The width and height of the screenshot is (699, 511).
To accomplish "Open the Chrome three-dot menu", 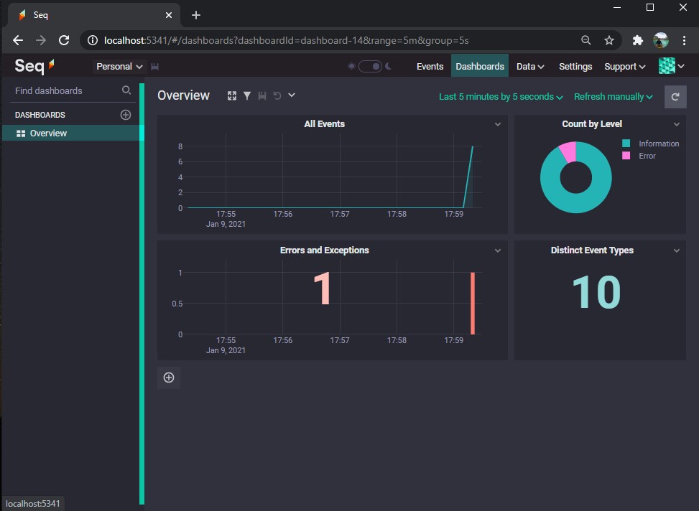I will pos(685,40).
